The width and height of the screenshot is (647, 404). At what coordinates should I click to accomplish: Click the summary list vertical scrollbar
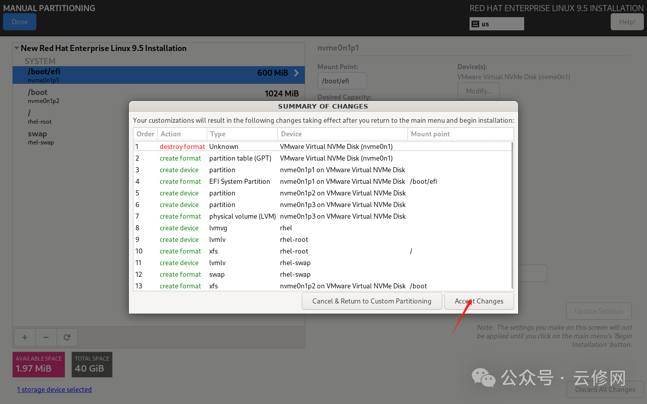[x=513, y=216]
